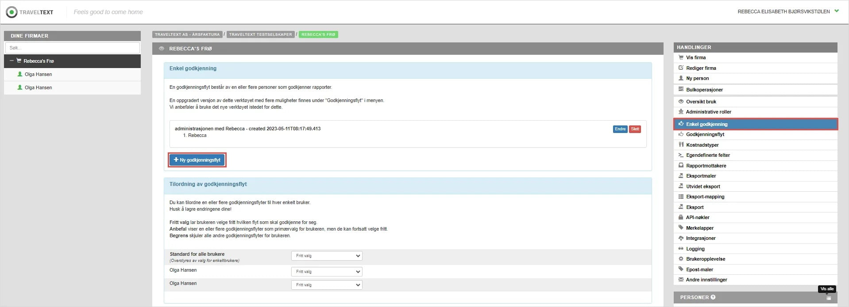Viewport: 849px width, 307px height.
Task: Expand the user account menu arrow
Action: pyautogui.click(x=836, y=11)
